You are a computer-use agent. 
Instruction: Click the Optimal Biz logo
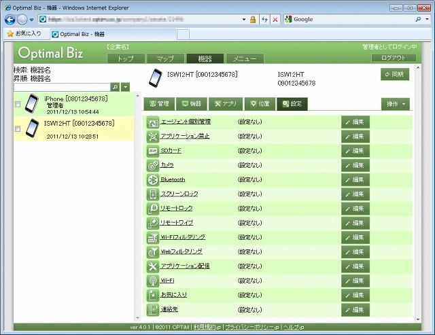pyautogui.click(x=50, y=53)
